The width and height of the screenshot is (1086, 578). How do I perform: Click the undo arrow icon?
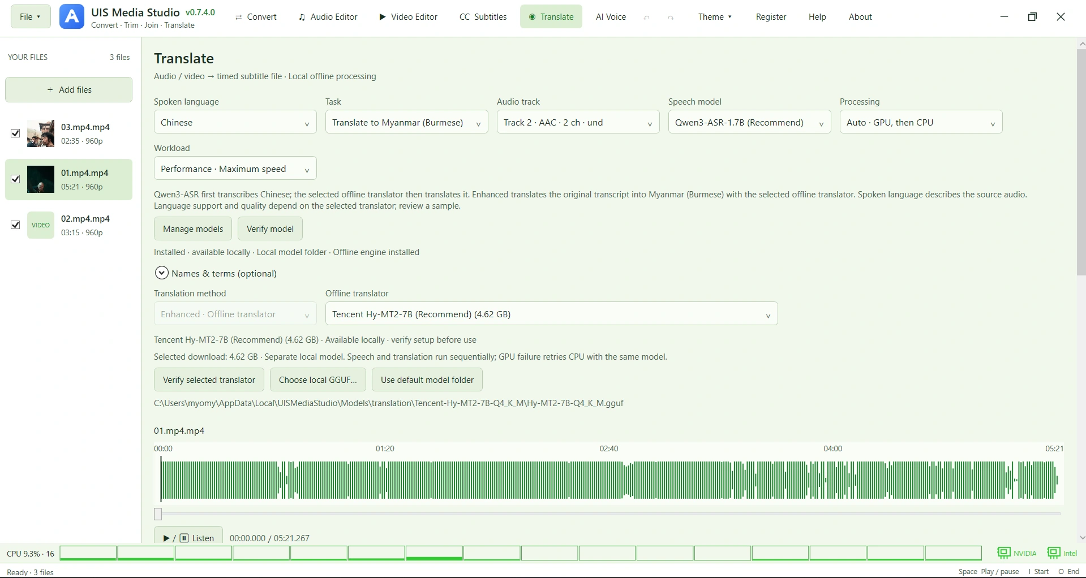coord(646,18)
